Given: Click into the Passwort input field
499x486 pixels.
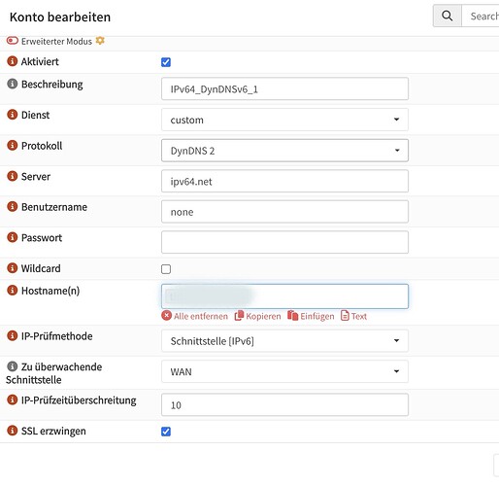Looking at the screenshot, I should click(x=284, y=242).
